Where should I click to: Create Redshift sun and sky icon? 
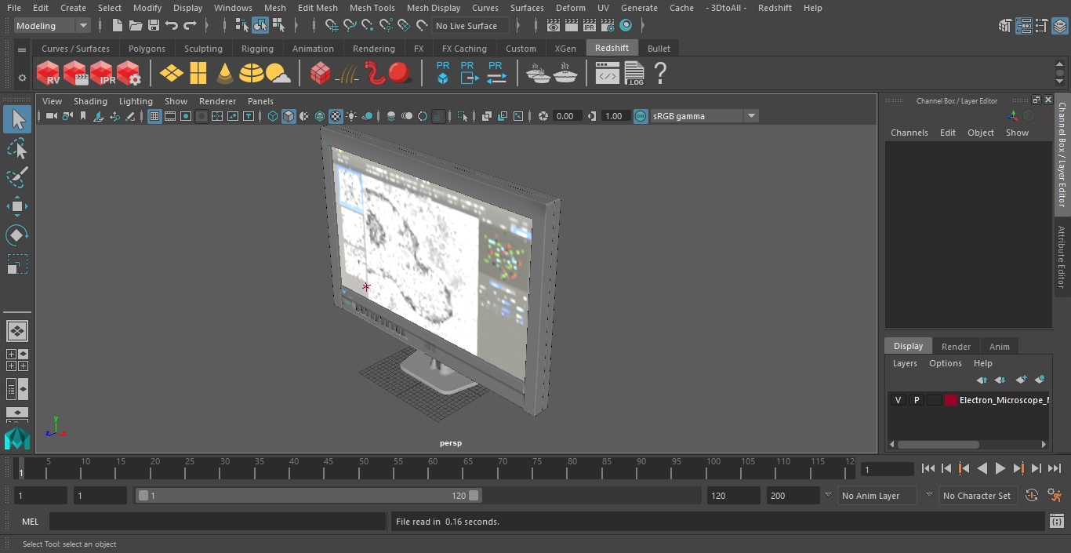coord(278,74)
